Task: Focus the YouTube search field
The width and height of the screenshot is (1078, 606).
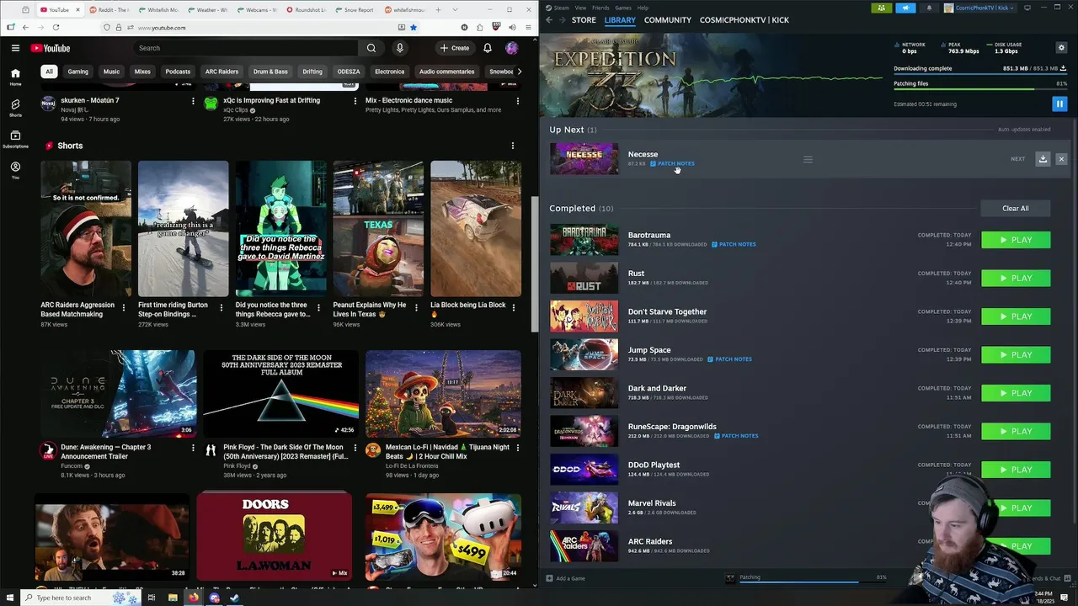Action: (x=244, y=48)
